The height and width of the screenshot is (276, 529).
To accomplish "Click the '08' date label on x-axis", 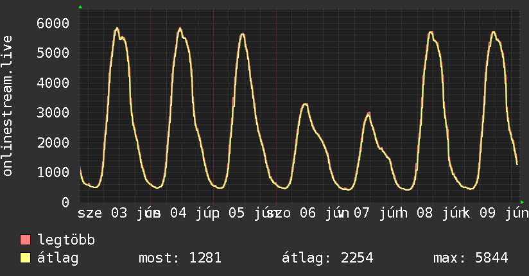I will point(424,213).
